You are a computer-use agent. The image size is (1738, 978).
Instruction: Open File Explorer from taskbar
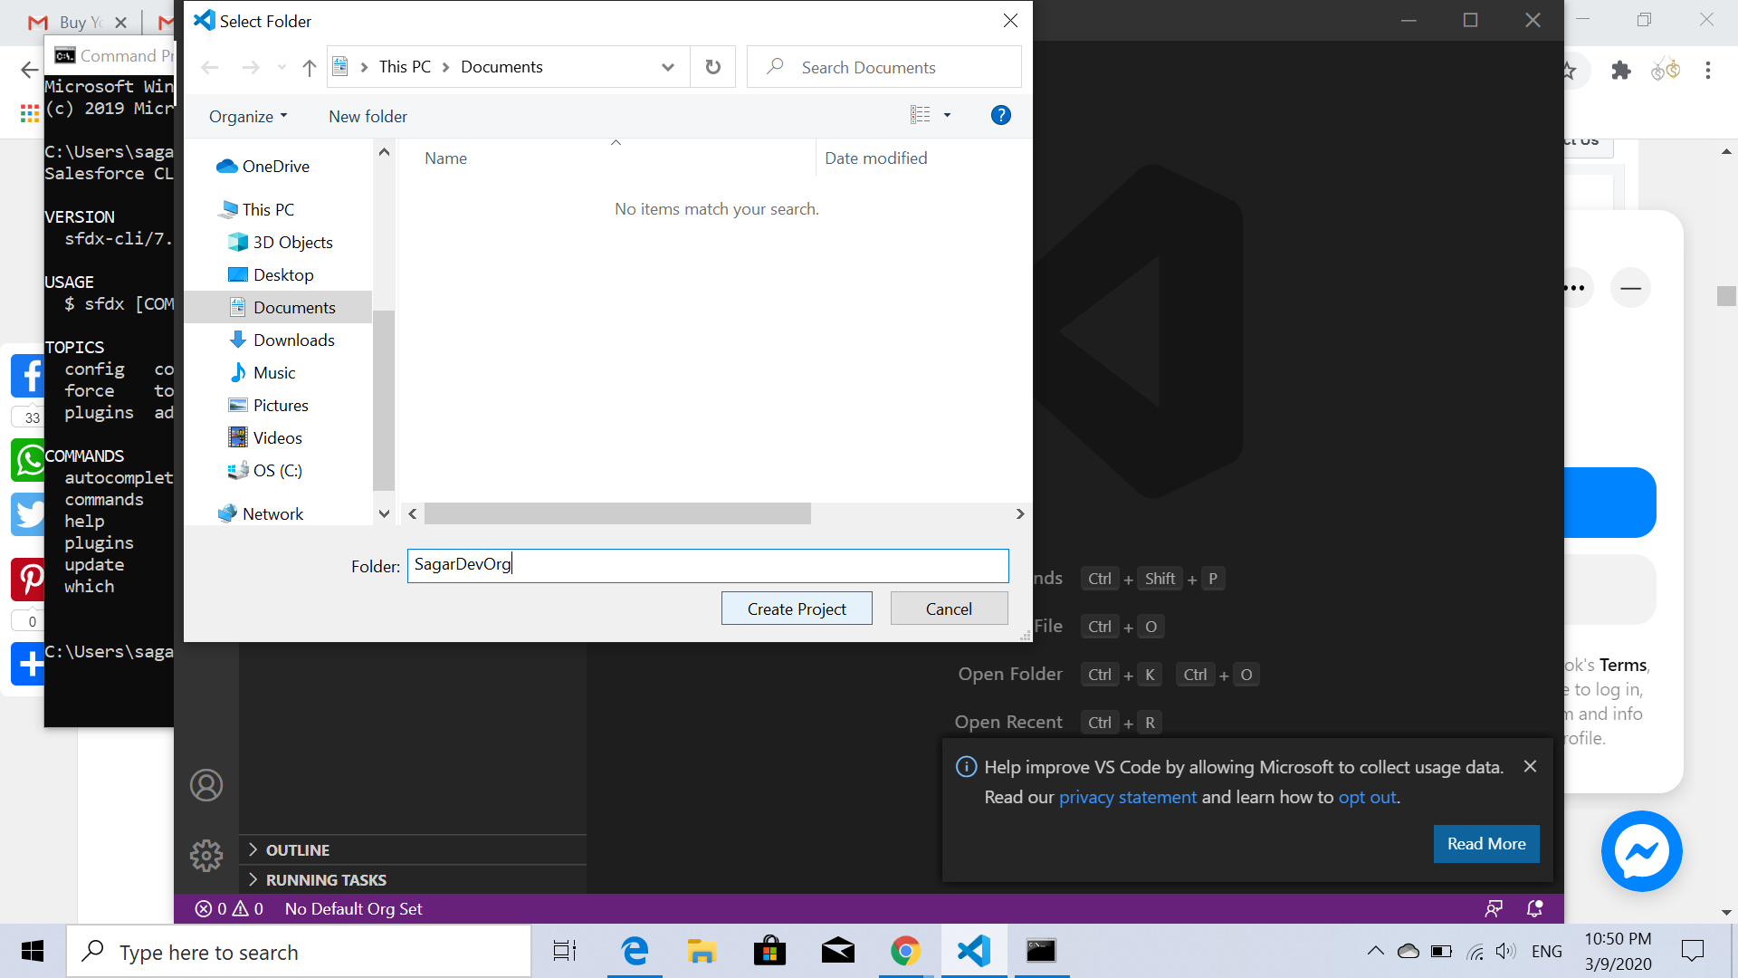point(702,951)
